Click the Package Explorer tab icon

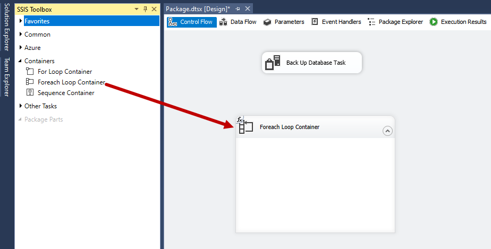point(371,22)
